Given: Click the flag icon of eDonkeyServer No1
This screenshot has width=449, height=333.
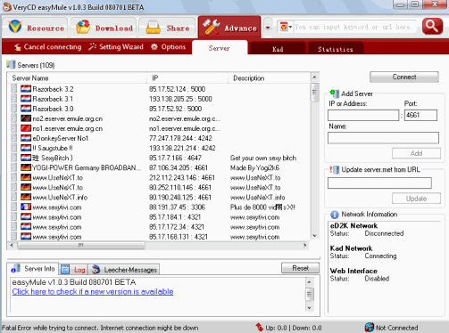Looking at the screenshot, I should (x=26, y=138).
